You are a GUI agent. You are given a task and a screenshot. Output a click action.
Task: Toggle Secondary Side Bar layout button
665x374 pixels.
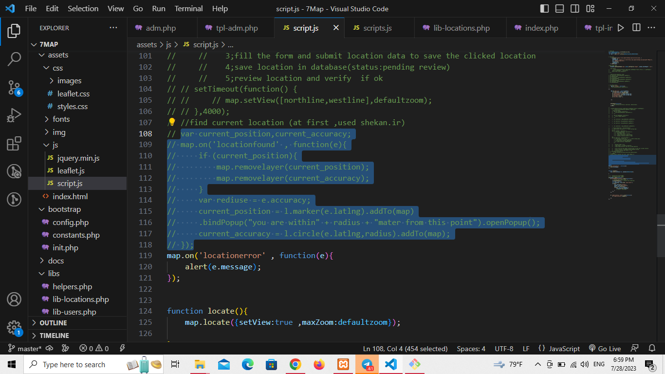pyautogui.click(x=575, y=8)
